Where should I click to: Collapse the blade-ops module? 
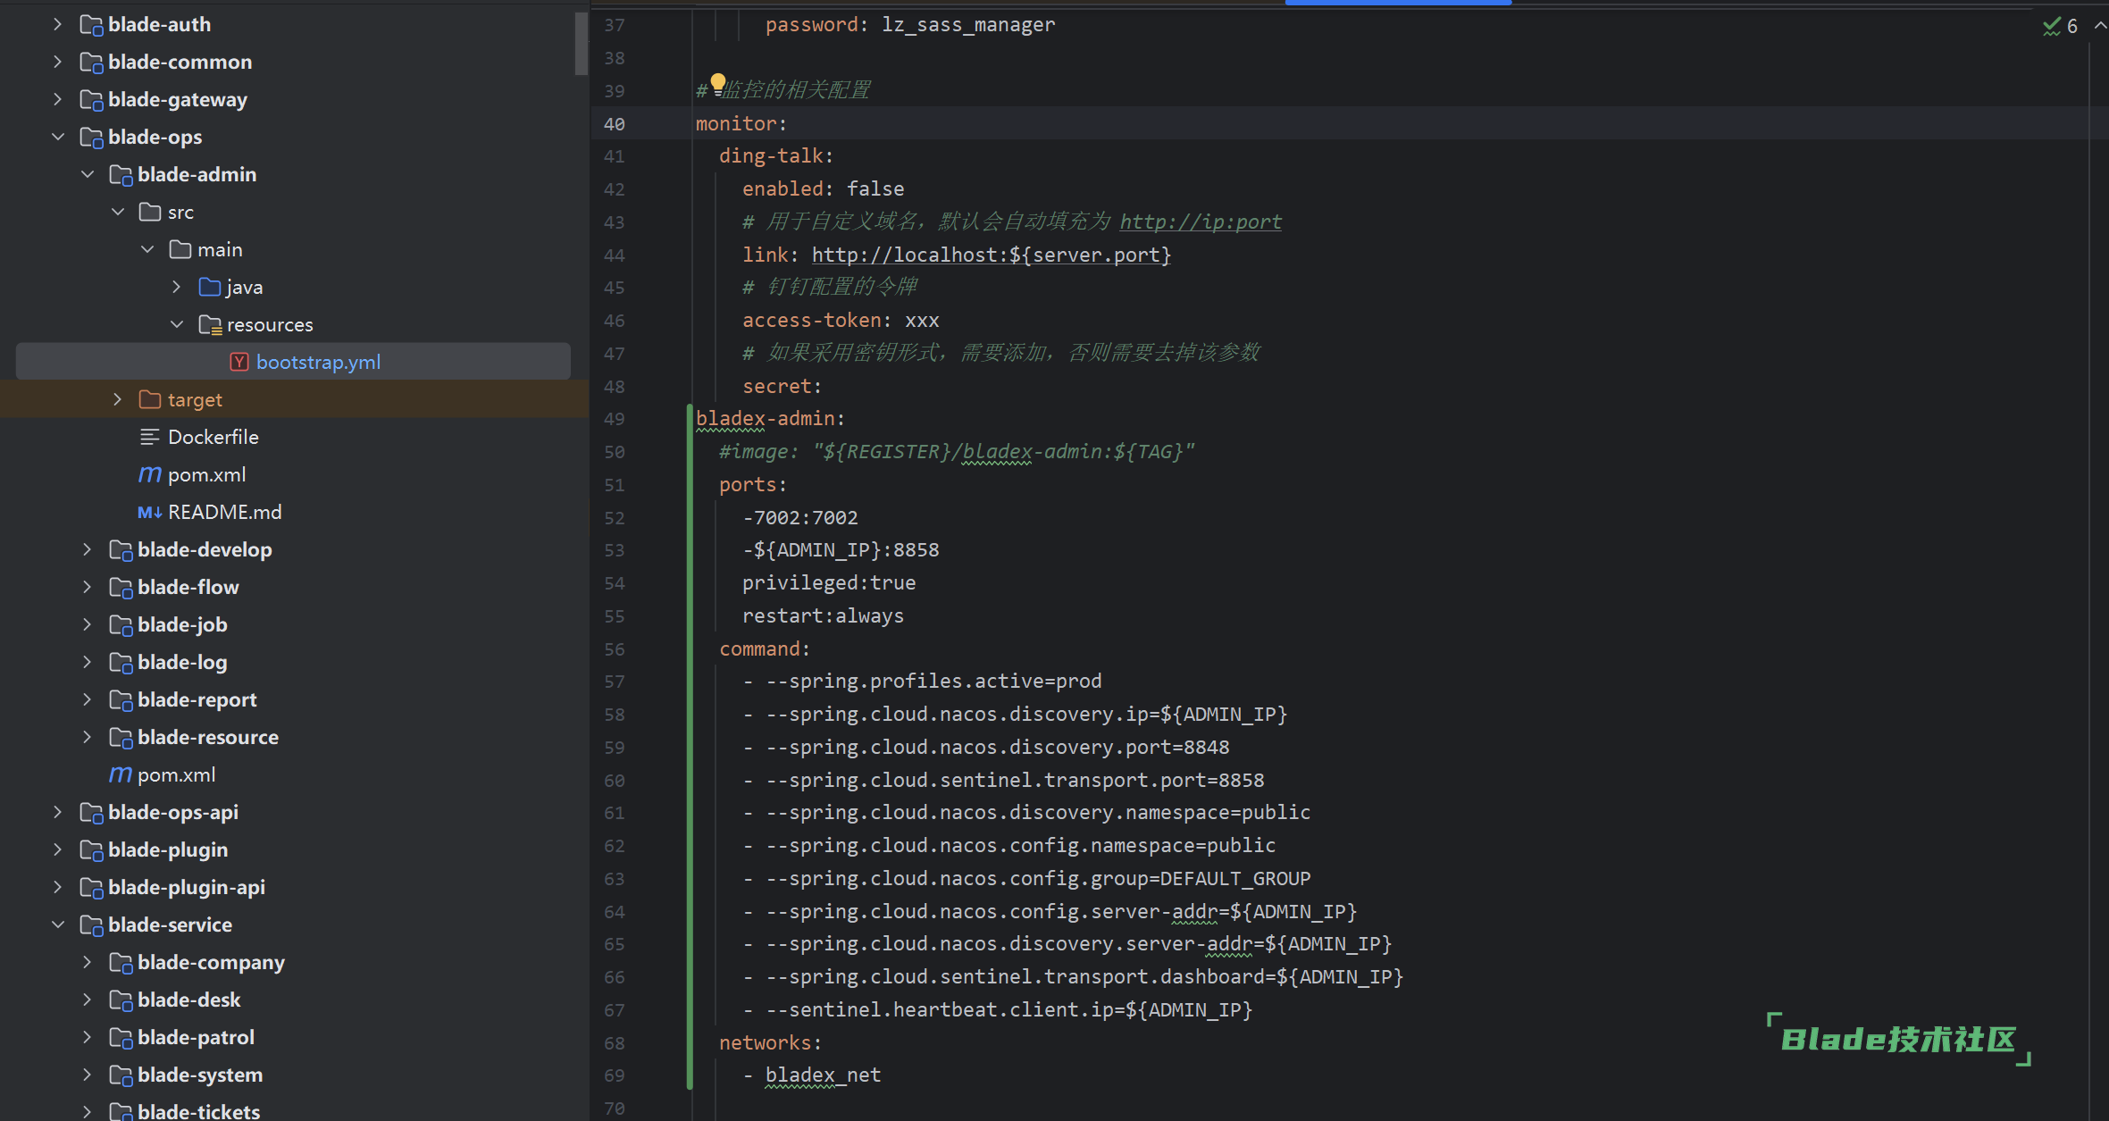[x=57, y=138]
